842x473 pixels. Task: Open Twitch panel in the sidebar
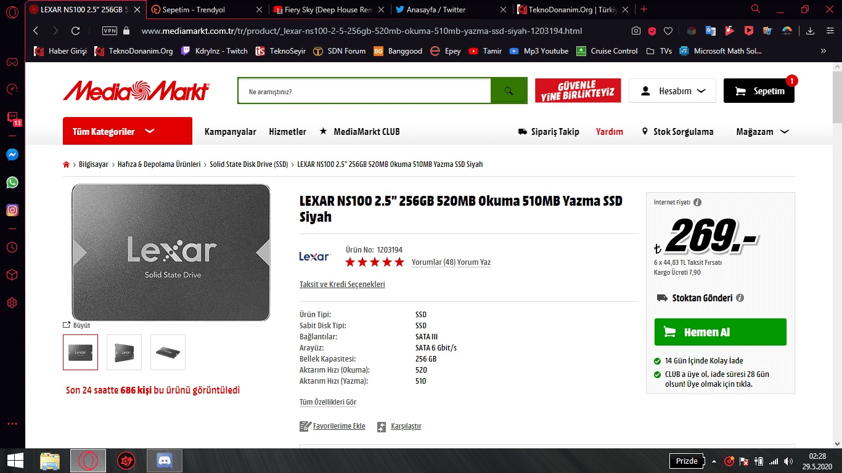tap(12, 118)
